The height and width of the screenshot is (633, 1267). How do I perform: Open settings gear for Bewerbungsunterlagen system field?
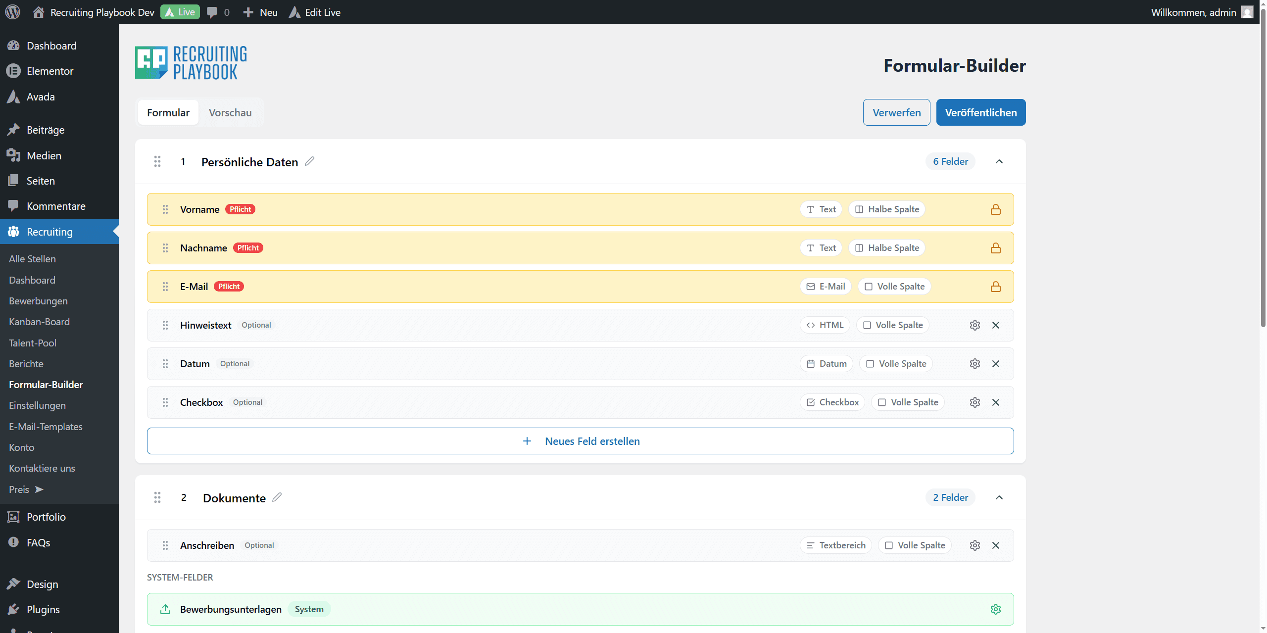996,609
